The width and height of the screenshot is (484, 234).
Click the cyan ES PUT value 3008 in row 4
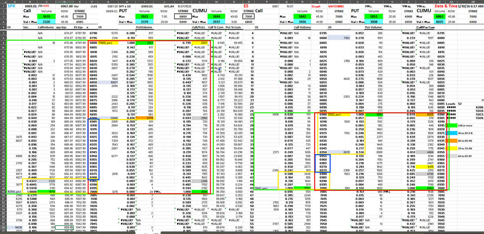[373, 21]
